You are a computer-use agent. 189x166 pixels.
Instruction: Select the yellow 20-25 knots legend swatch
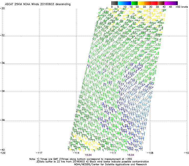tap(141, 3)
